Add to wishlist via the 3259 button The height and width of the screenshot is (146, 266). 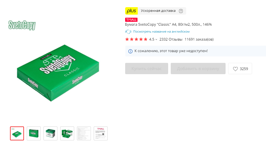tap(240, 69)
